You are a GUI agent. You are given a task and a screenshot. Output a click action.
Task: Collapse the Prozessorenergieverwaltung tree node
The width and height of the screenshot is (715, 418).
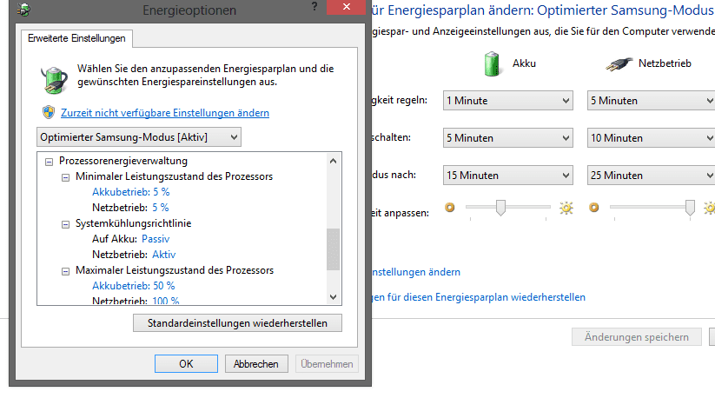click(x=49, y=161)
